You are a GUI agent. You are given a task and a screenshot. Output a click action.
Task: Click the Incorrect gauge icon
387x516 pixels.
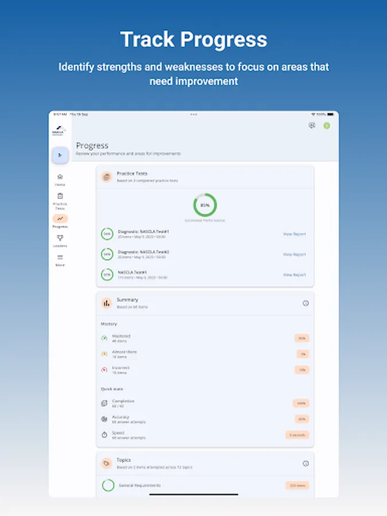104,370
